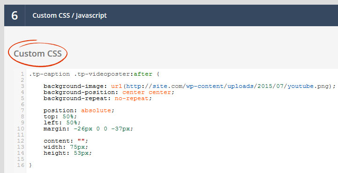Viewport: 338px width, 173px height.
Task: Select the circled Custom CSS heading
Action: (38, 53)
